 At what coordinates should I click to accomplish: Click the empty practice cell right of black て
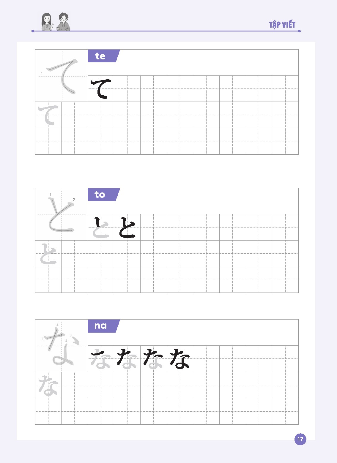pos(127,89)
